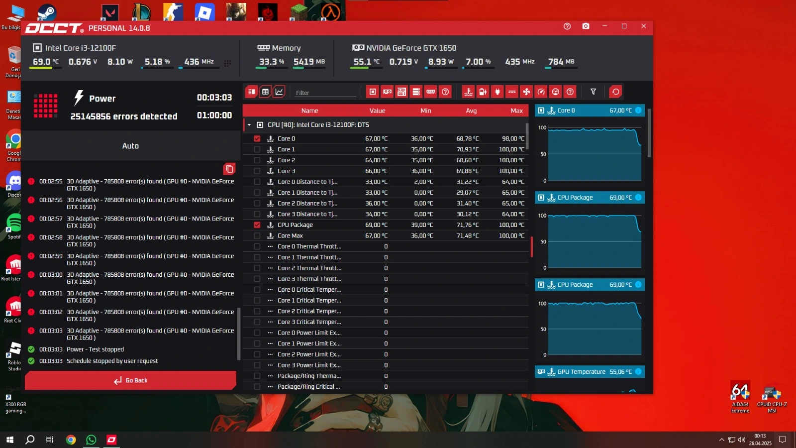Uncheck the CPU Package sensor checkbox
Viewport: 796px width, 448px height.
(257, 225)
